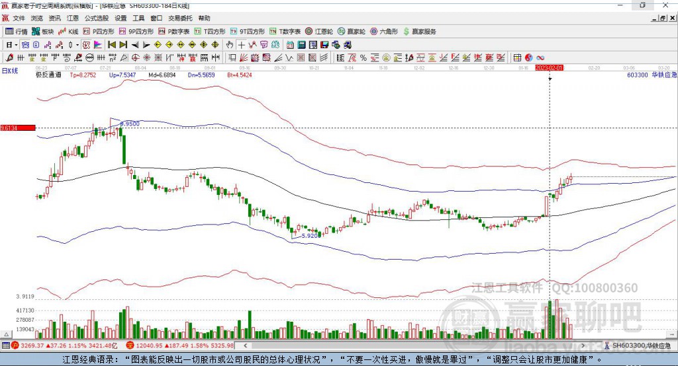Open the calculator tool icon
This screenshot has height=366, width=678.
point(302,45)
